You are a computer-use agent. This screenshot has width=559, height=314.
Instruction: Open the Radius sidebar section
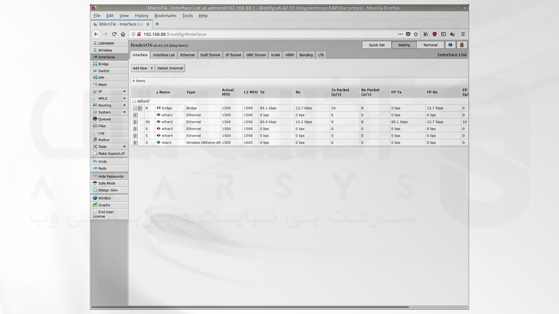(x=109, y=140)
